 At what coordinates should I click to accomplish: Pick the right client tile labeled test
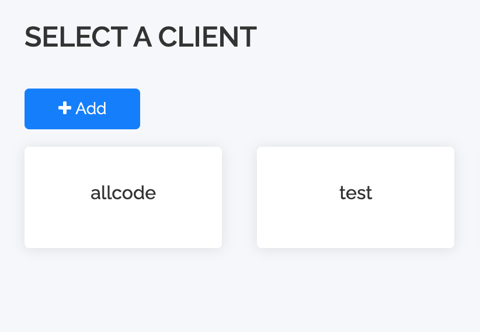pyautogui.click(x=356, y=197)
